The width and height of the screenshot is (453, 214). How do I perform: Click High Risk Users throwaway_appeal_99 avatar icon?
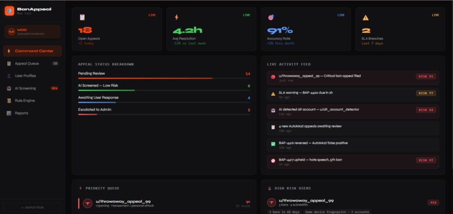click(x=271, y=203)
